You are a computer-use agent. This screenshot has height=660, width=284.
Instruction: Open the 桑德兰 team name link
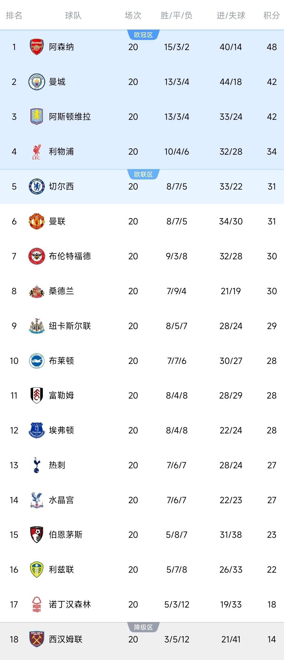point(61,291)
